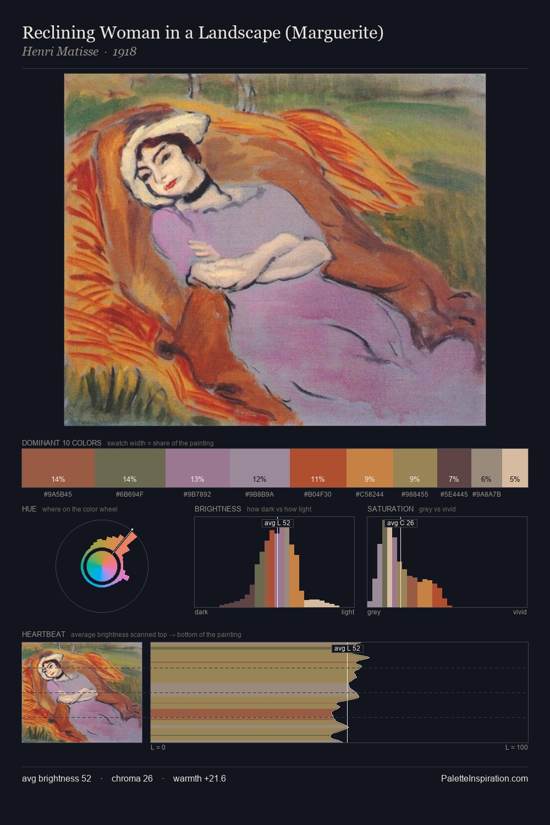This screenshot has width=550, height=825.
Task: Choose the #988455 khaki swatch
Action: 415,468
